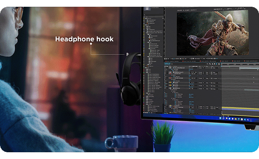
Task: Toggle visibility eye of the first timeline layer
Action: coord(165,68)
